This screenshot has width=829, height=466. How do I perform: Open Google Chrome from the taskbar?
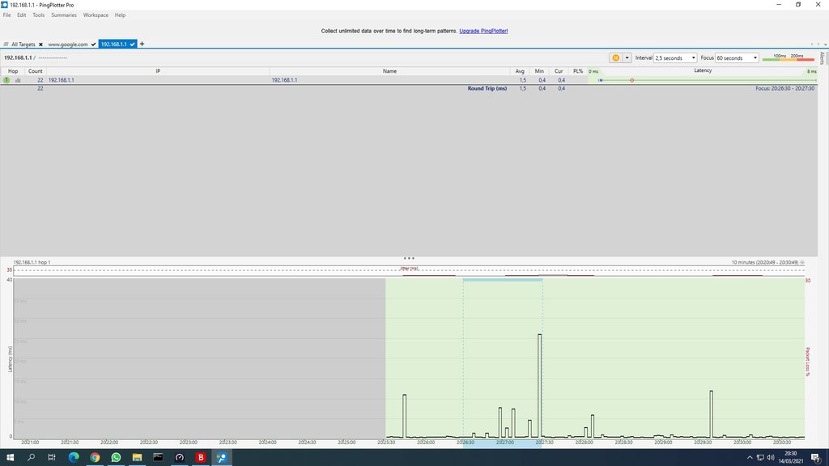[95, 458]
